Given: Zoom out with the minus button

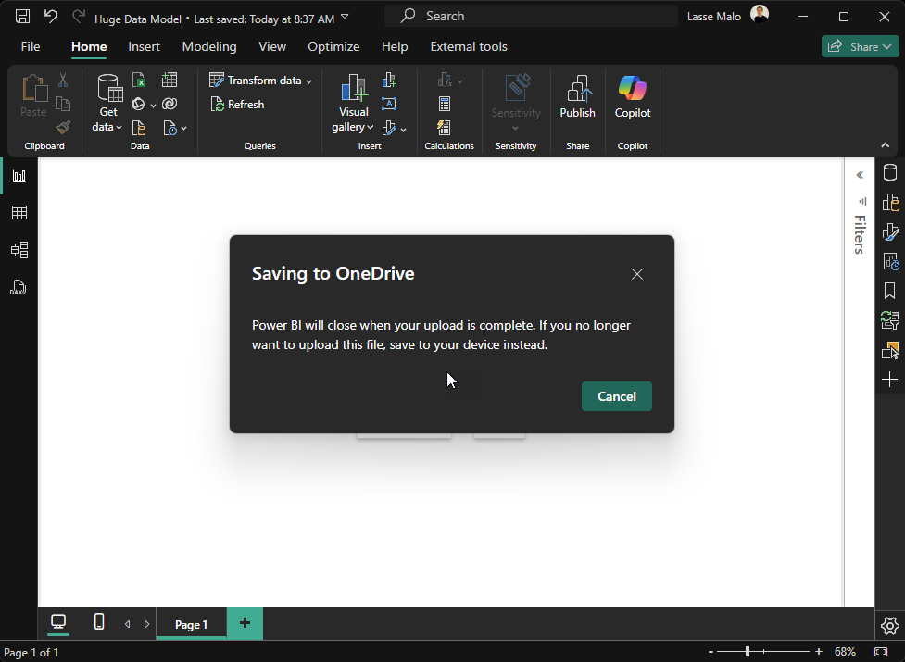Looking at the screenshot, I should pyautogui.click(x=710, y=652).
